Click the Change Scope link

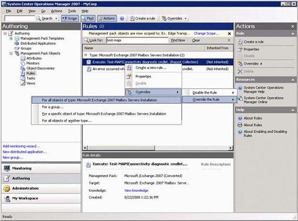click(x=206, y=34)
